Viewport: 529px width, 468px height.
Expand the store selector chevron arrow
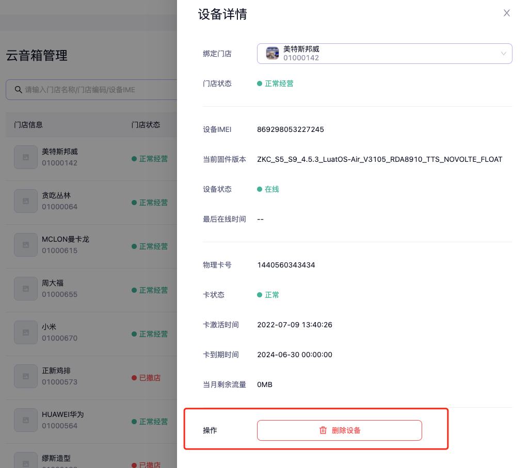(503, 54)
